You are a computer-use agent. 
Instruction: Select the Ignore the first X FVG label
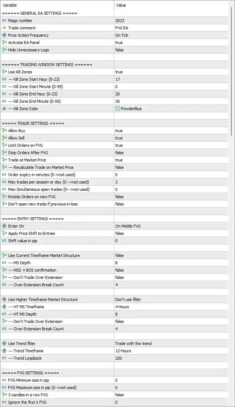pyautogui.click(x=27, y=402)
